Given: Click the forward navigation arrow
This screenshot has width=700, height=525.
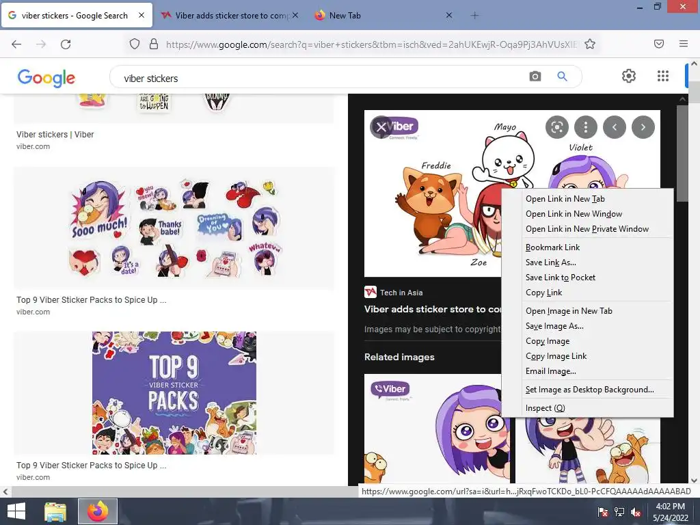Looking at the screenshot, I should (41, 44).
